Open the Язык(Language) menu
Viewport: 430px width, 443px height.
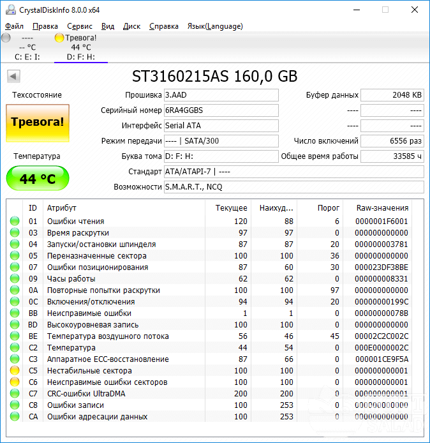tap(215, 26)
